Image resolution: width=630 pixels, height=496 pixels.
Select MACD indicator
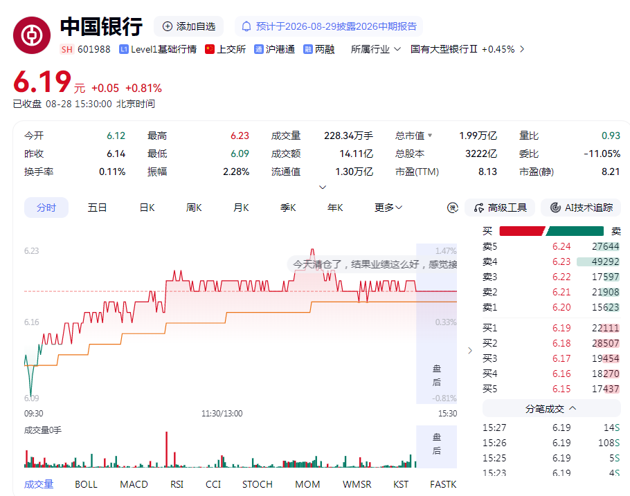[x=134, y=484]
